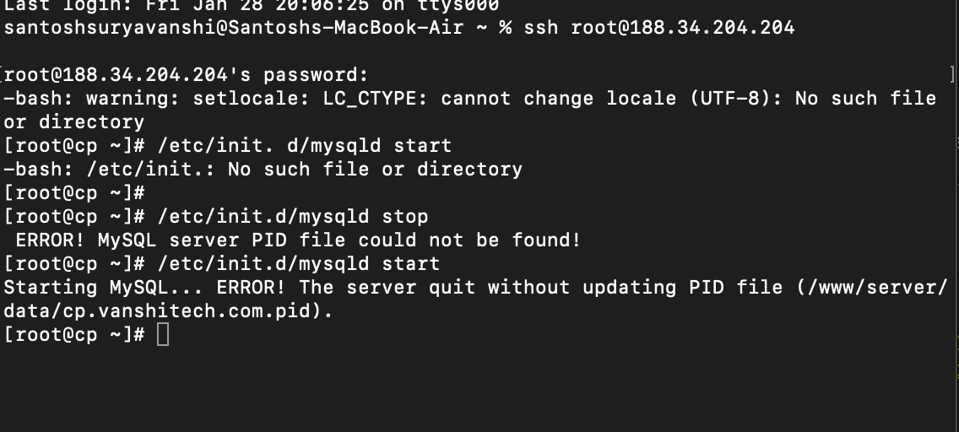Screen dimensions: 959x432
Task: Click the word "ssh" in the command
Action: pyautogui.click(x=540, y=27)
